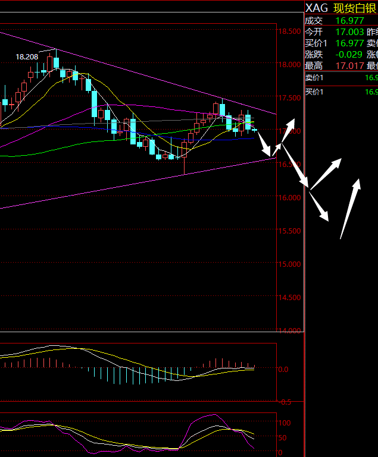Select the 买价1 row beneath the 卖价1 row

pos(341,92)
